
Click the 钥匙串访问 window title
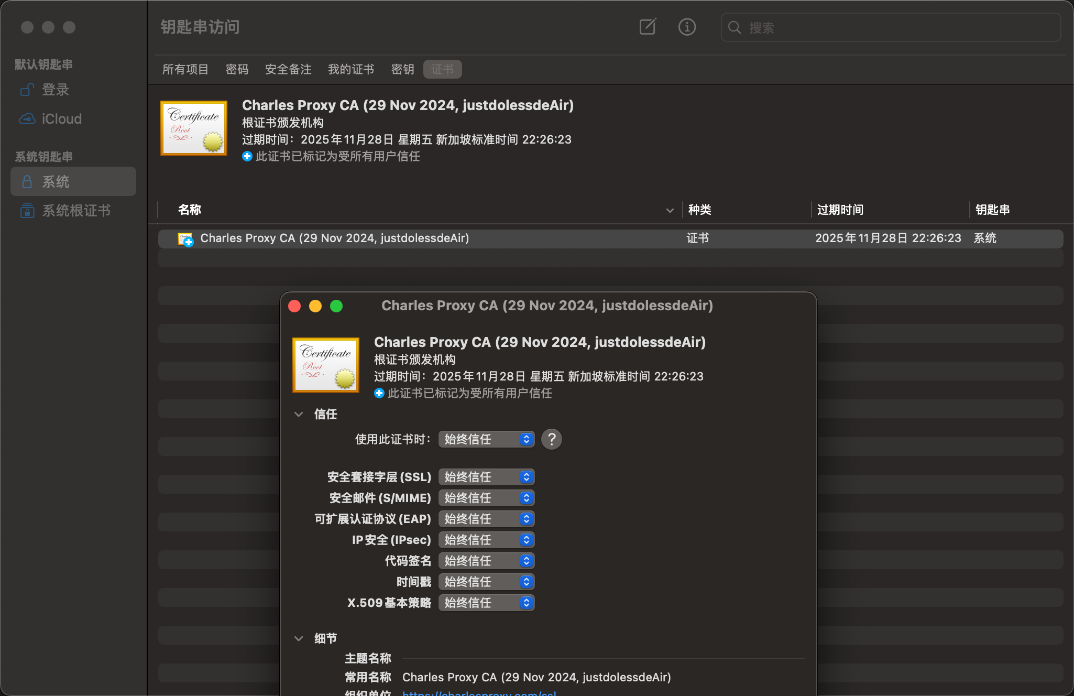200,27
